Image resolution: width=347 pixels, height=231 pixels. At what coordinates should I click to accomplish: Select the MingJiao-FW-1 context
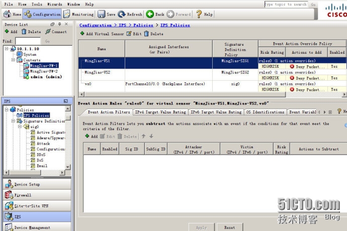pyautogui.click(x=41, y=66)
